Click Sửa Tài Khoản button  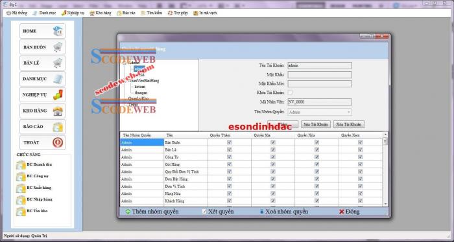316,124
